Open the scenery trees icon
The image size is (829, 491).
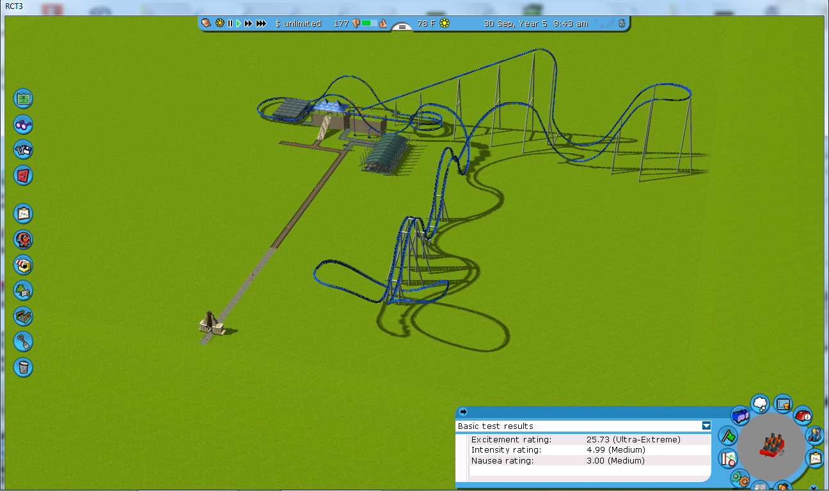23,291
